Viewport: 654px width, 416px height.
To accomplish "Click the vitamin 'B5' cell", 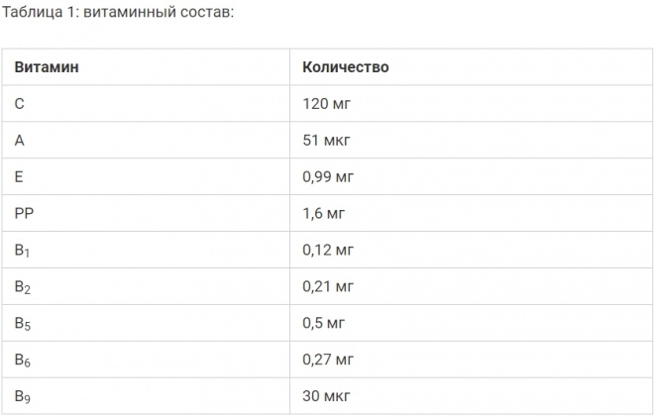I will pyautogui.click(x=24, y=323).
